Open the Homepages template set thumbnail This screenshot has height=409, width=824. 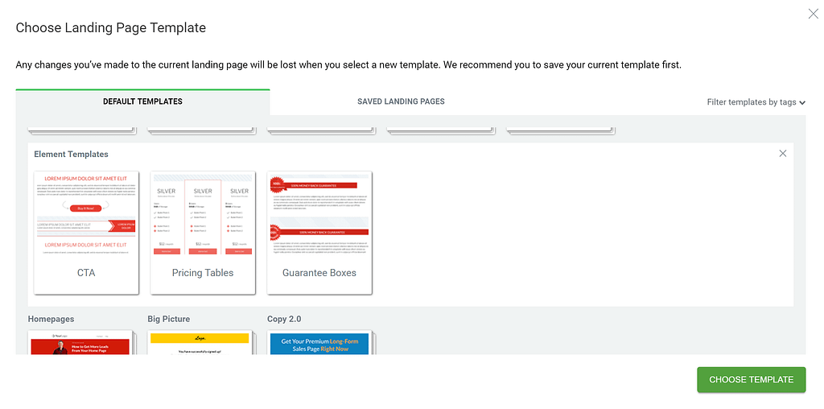click(80, 343)
